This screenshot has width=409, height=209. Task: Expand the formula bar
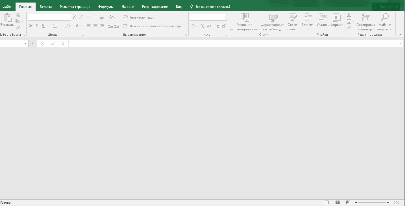click(x=401, y=44)
